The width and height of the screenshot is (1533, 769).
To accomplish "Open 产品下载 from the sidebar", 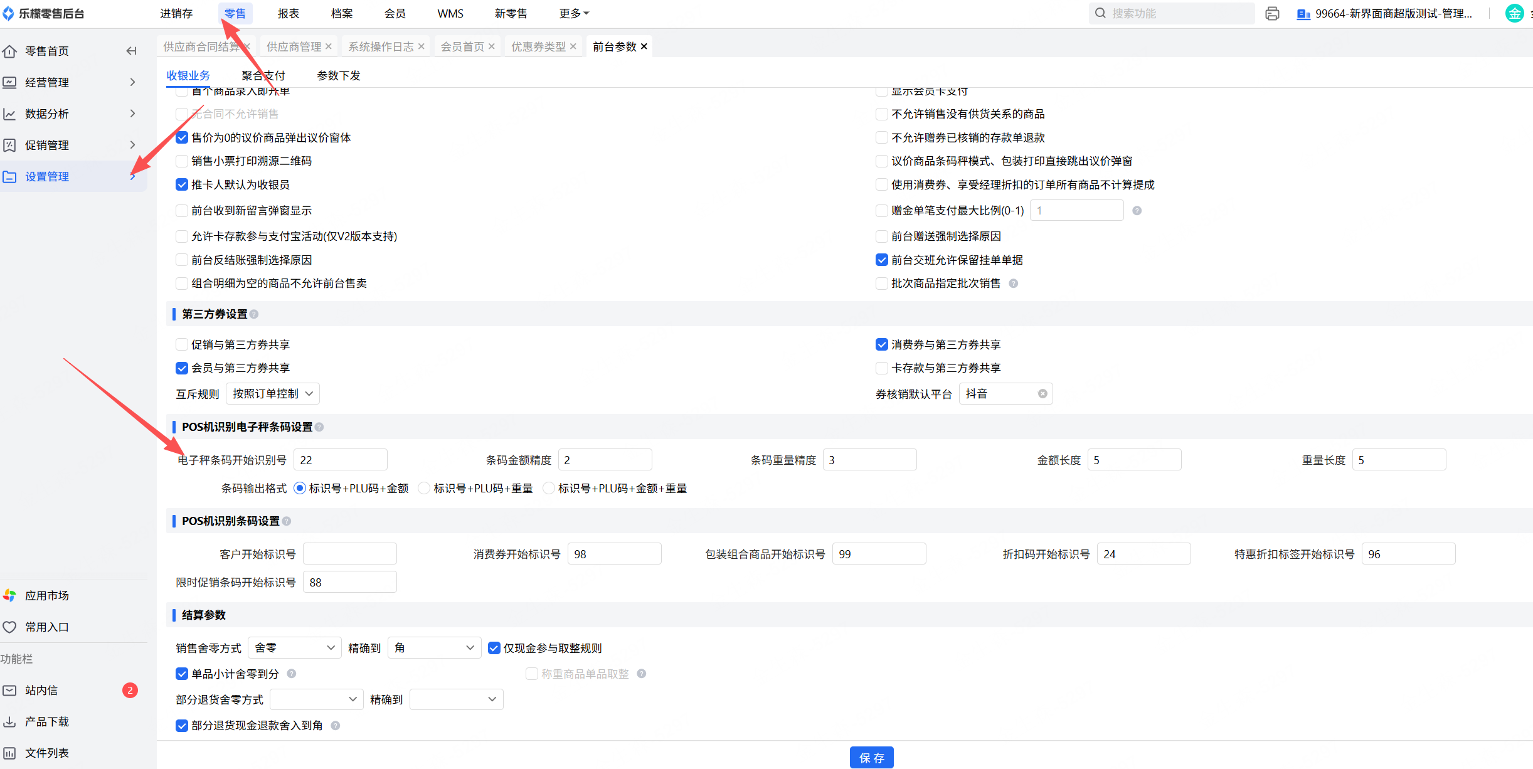I will coord(46,721).
